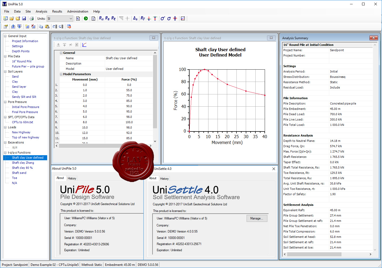Click the new project icon in toolbar
The image size is (382, 268).
(6, 18)
